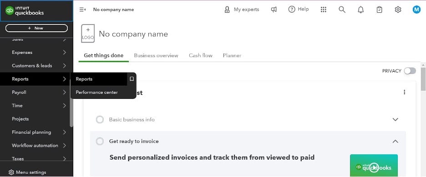Screen dimensions: 426x177
Task: Open Performance center from flyout
Action: click(97, 92)
